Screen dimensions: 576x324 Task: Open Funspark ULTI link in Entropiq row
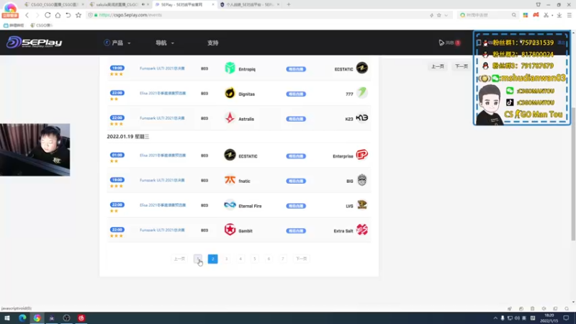162,68
